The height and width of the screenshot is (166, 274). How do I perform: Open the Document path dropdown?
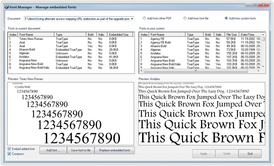pos(132,19)
